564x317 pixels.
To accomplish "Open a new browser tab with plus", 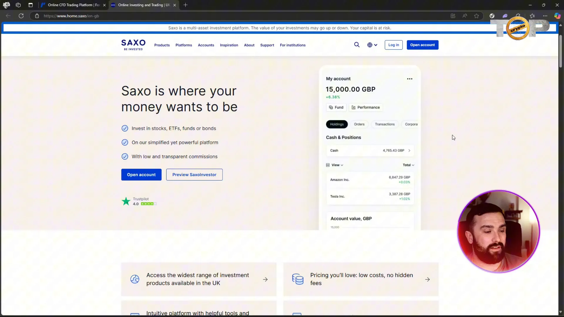I will coord(185,5).
